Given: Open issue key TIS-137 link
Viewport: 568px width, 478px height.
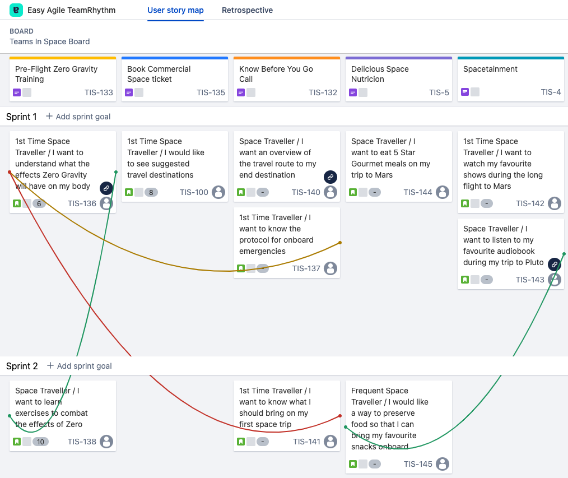Looking at the screenshot, I should tap(306, 268).
